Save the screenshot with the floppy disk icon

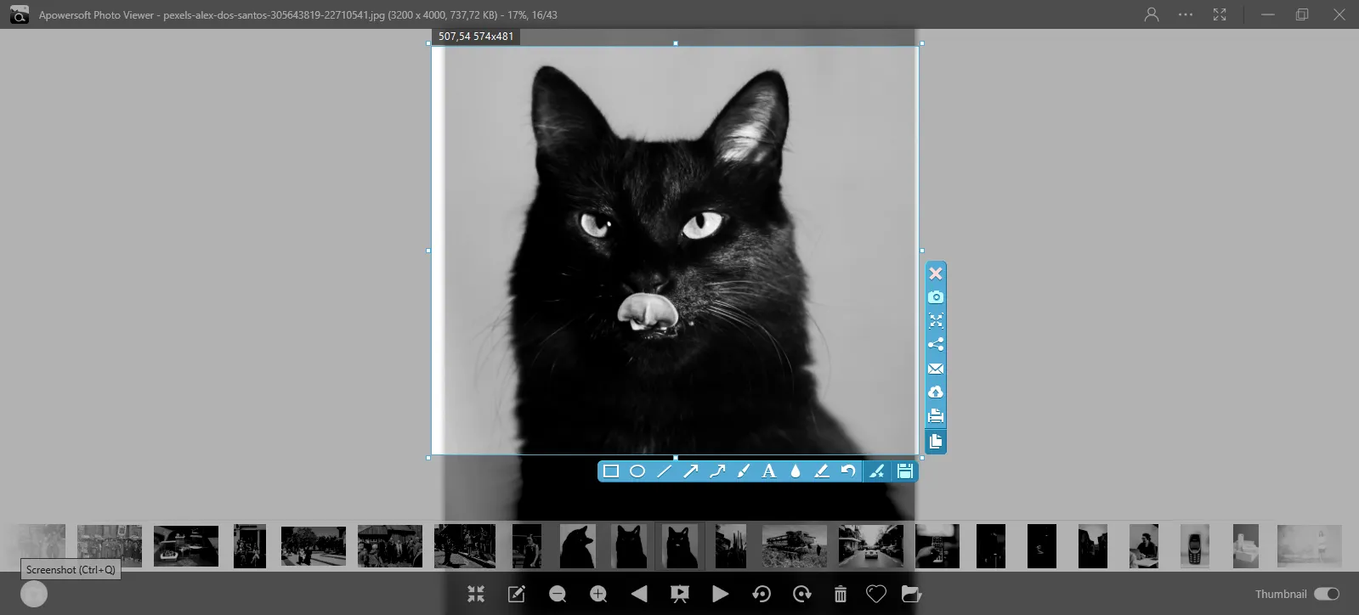click(905, 471)
